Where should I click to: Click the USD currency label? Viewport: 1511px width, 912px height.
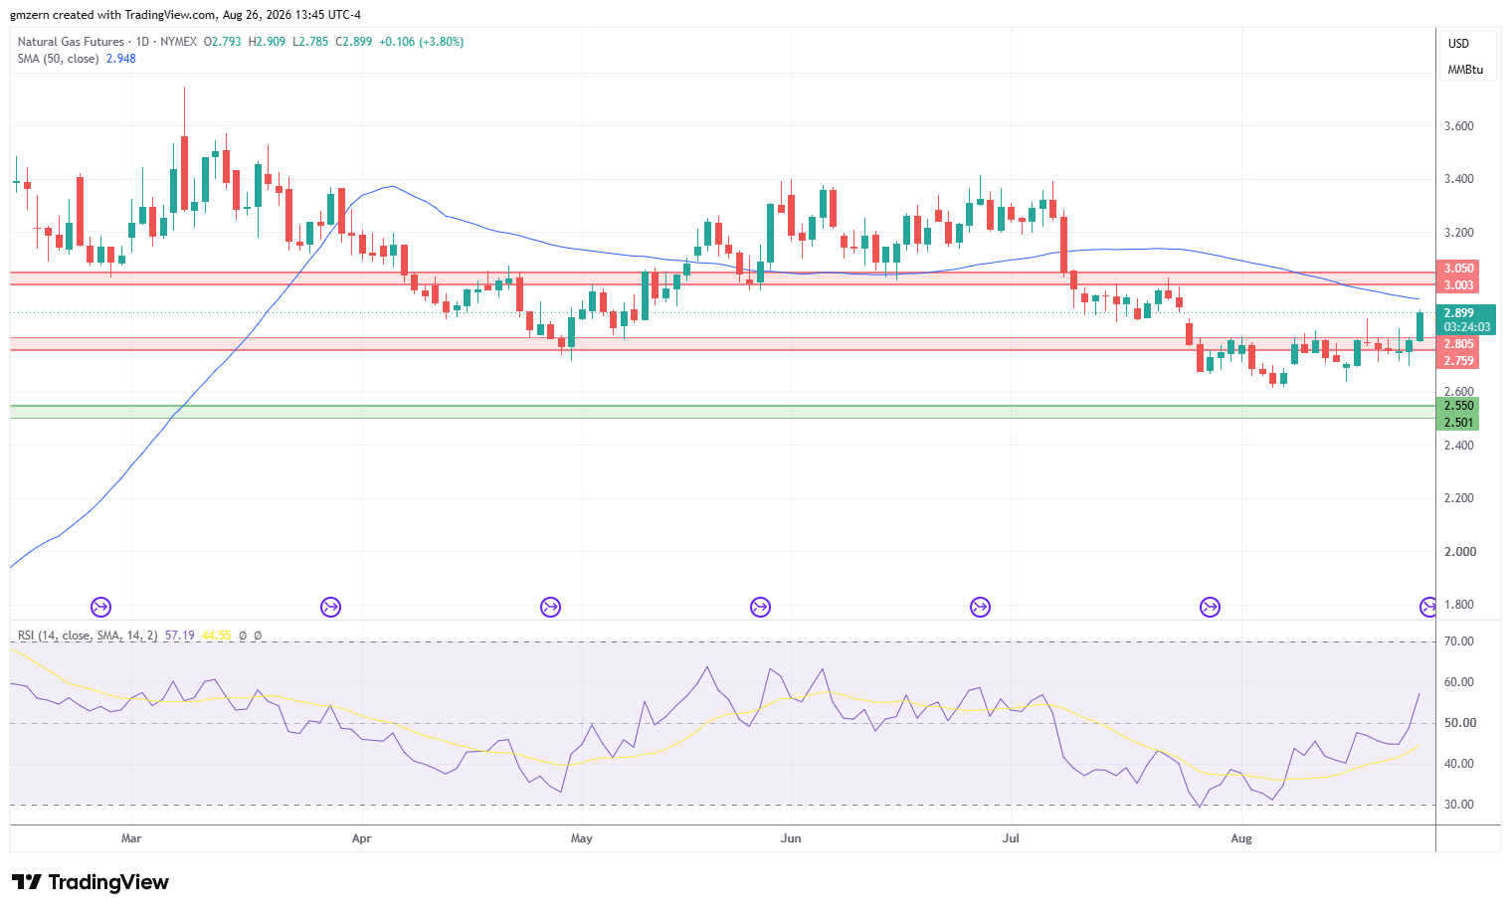1458,44
